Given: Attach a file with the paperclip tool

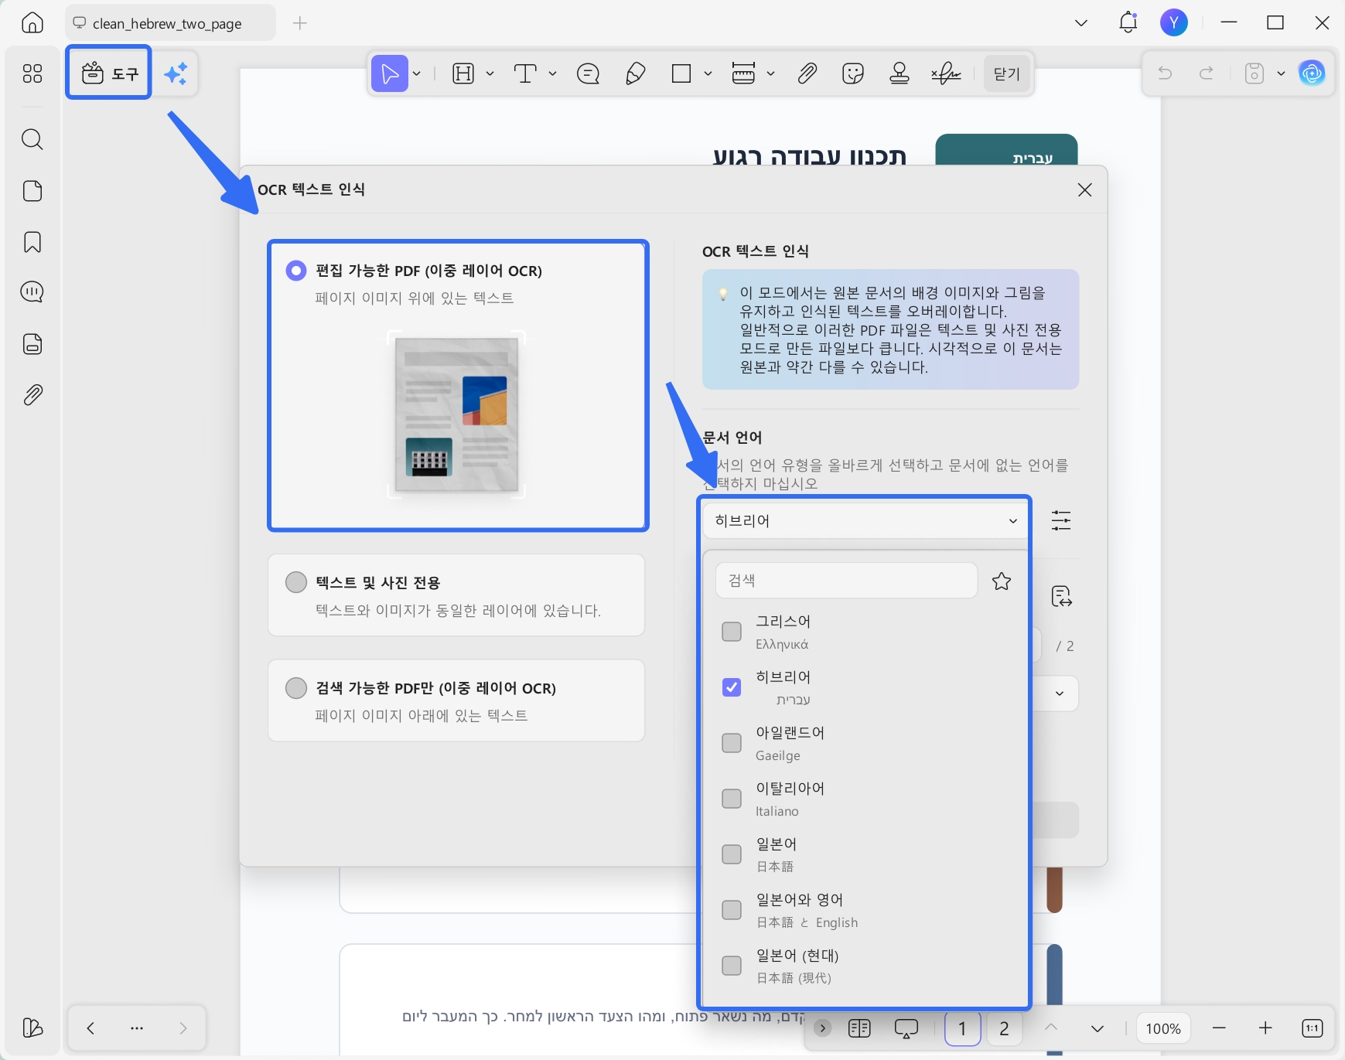Looking at the screenshot, I should coord(807,73).
